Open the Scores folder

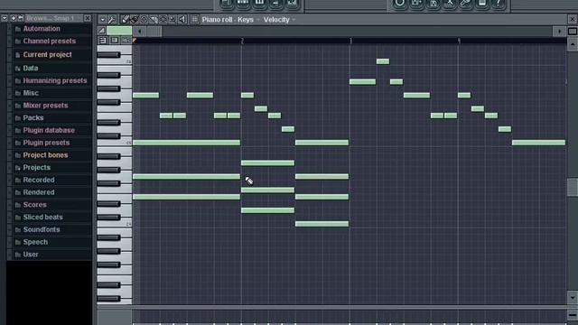coord(34,205)
